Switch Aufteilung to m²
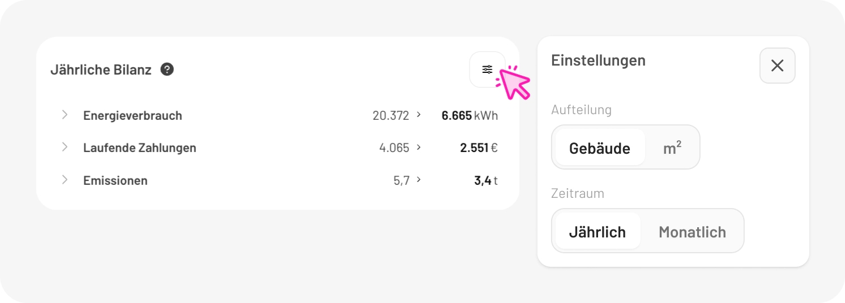Viewport: 845px width, 303px height. [x=672, y=148]
